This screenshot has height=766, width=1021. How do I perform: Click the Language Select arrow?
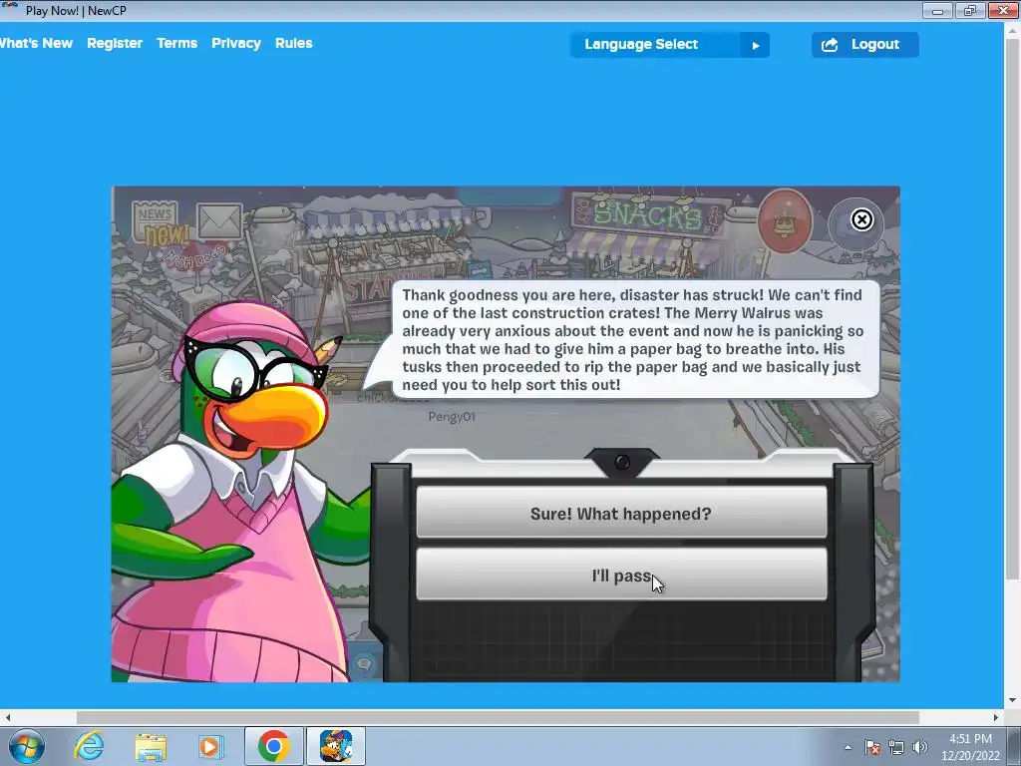pyautogui.click(x=756, y=46)
